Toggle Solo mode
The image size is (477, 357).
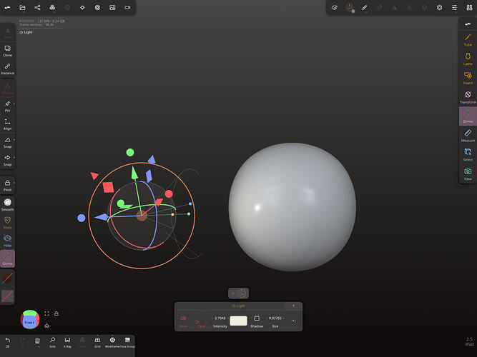click(52, 342)
